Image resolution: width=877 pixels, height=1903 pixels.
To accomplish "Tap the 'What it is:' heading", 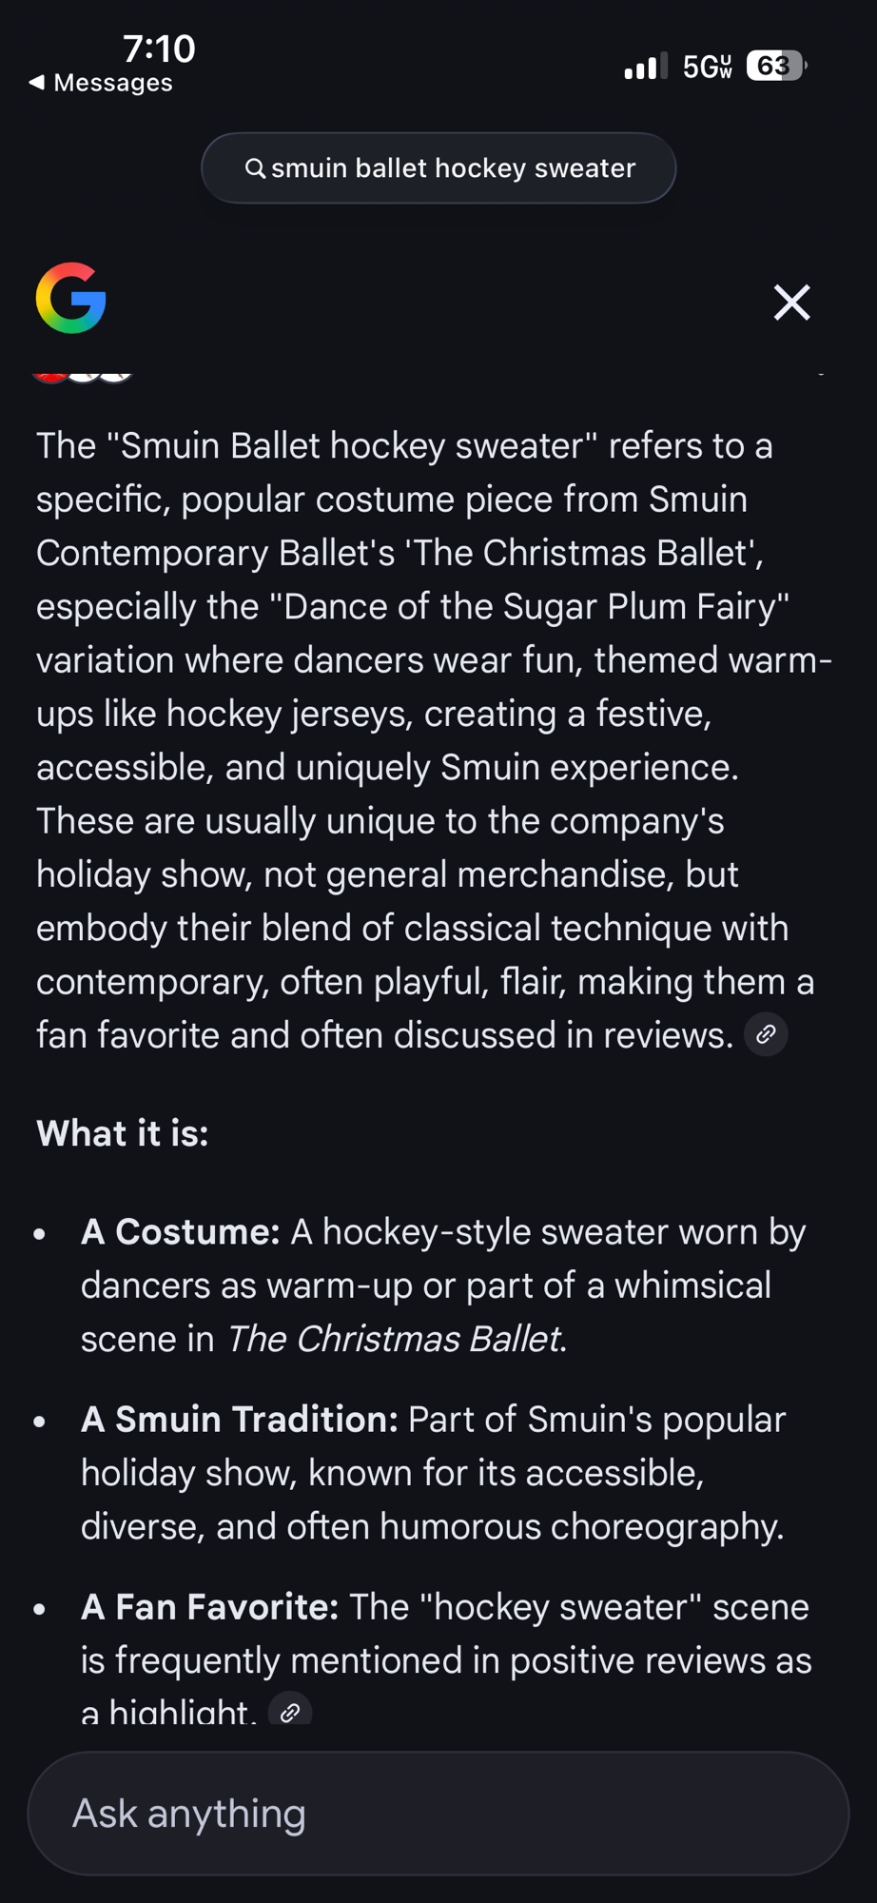I will (x=123, y=1133).
